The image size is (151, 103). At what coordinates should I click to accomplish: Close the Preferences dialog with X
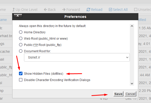[x=18, y=16]
